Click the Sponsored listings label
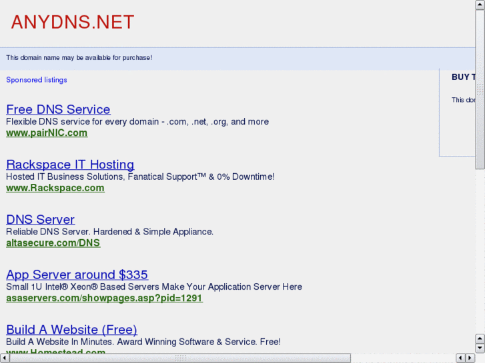This screenshot has width=485, height=363. point(37,80)
